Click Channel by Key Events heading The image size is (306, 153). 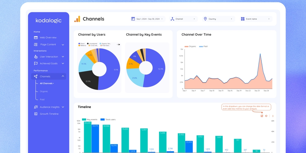pyautogui.click(x=144, y=35)
